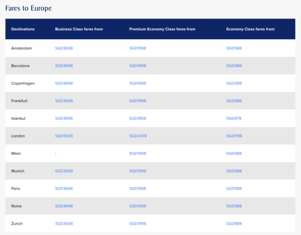Open Amsterdam Economy Class fare SGD988
The height and width of the screenshot is (235, 301).
(234, 48)
